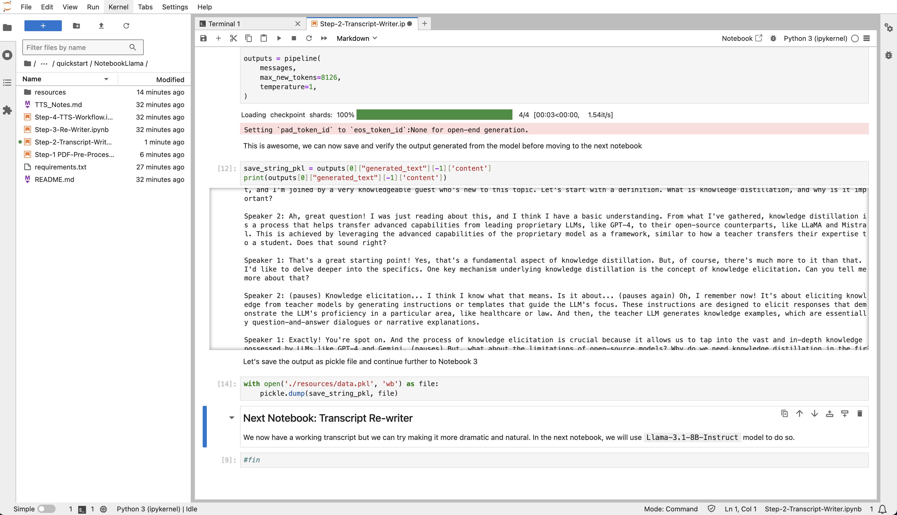Open the table of contents panel
The width and height of the screenshot is (897, 515).
click(x=8, y=82)
